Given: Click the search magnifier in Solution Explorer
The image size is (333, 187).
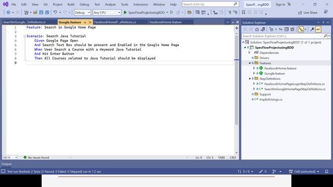Looking at the screenshot, I should (x=325, y=36).
